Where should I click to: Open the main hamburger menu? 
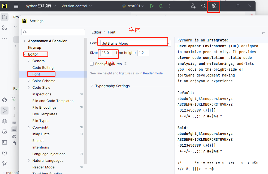point(16,6)
